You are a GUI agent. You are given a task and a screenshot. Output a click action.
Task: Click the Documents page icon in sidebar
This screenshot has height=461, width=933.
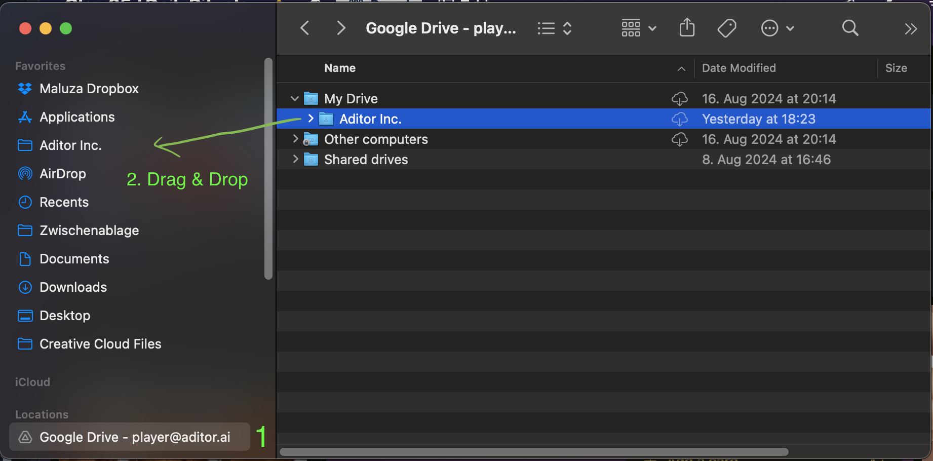tap(25, 259)
